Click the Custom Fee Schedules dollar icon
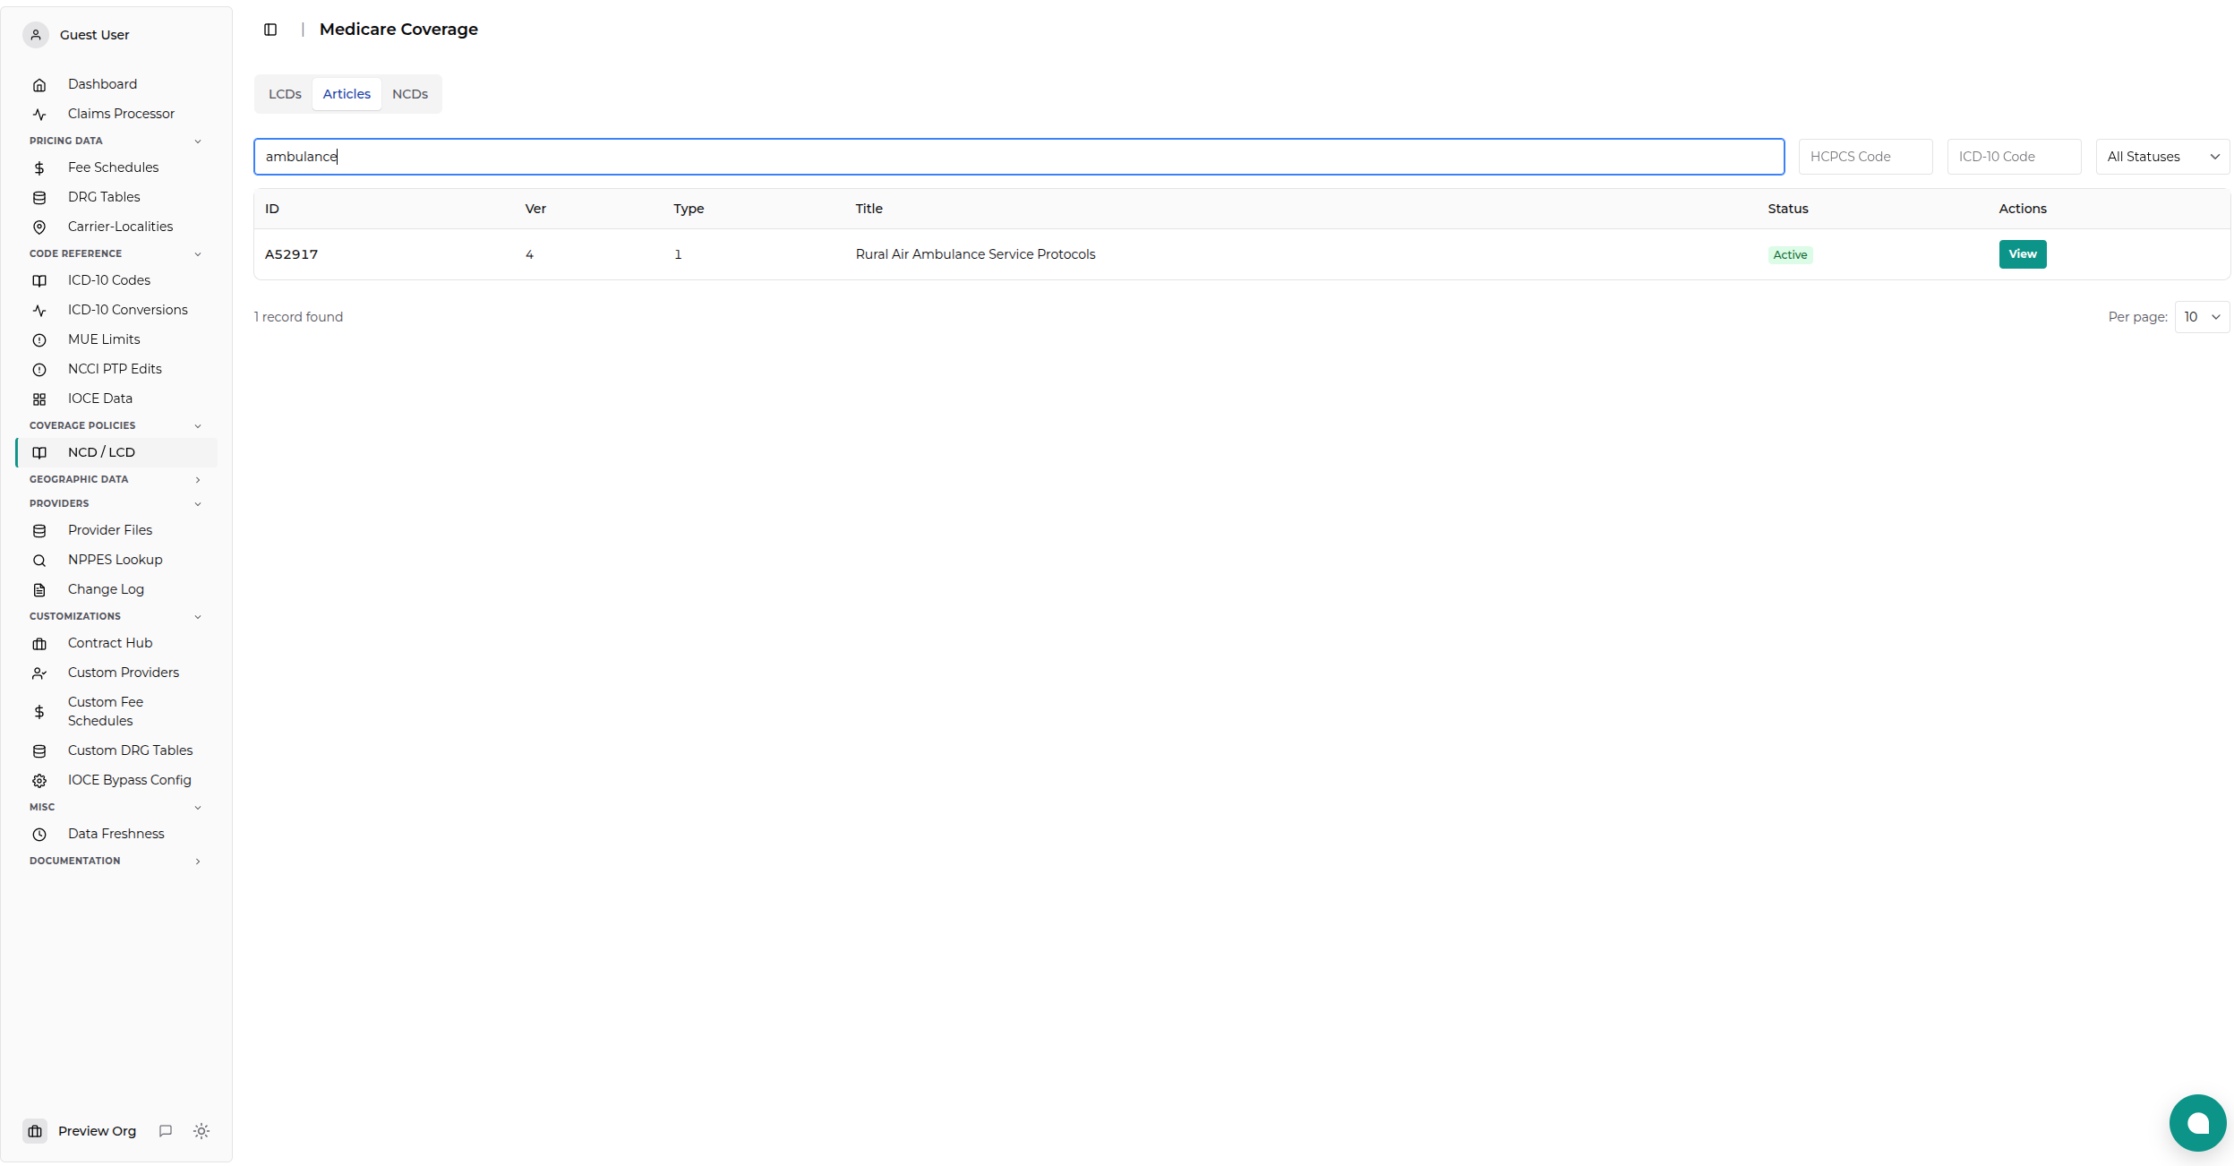This screenshot has height=1166, width=2234. 39,712
